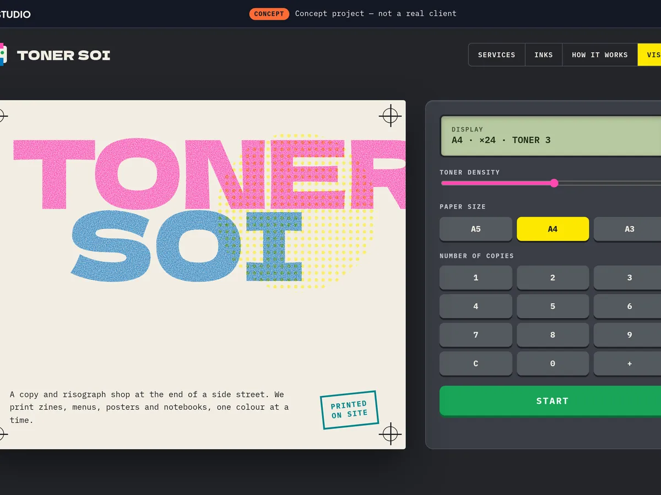The image size is (661, 495).
Task: Start the copy job
Action: [550, 401]
